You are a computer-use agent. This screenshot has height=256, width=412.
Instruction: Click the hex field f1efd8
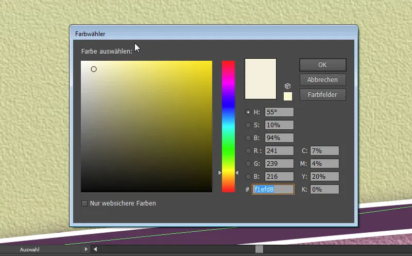(273, 190)
